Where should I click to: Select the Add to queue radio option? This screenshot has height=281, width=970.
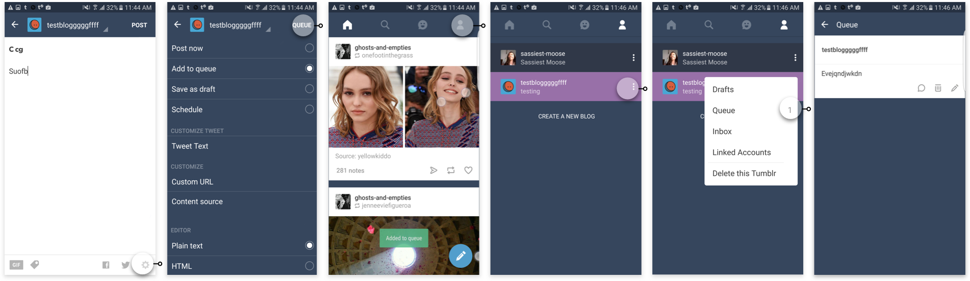310,68
